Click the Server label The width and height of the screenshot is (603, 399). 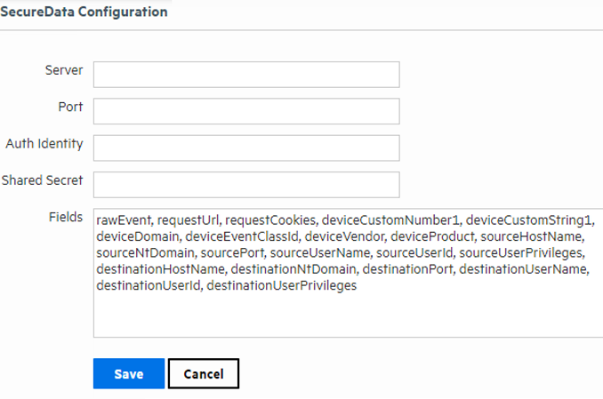[64, 70]
